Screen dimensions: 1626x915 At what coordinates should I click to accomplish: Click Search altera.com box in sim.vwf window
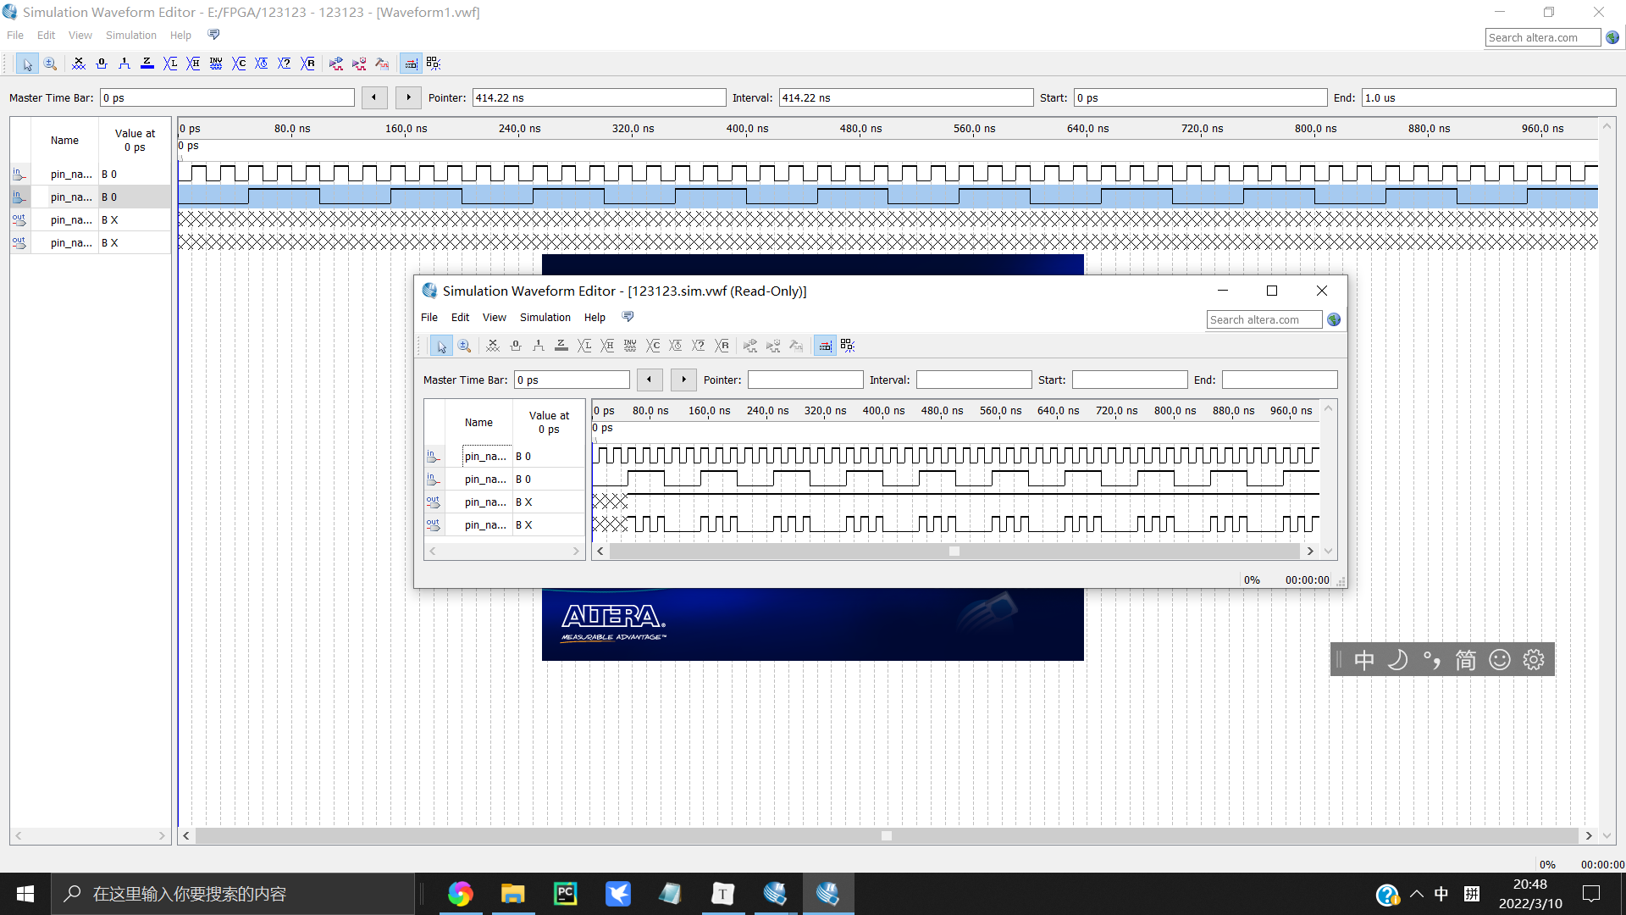click(x=1264, y=319)
